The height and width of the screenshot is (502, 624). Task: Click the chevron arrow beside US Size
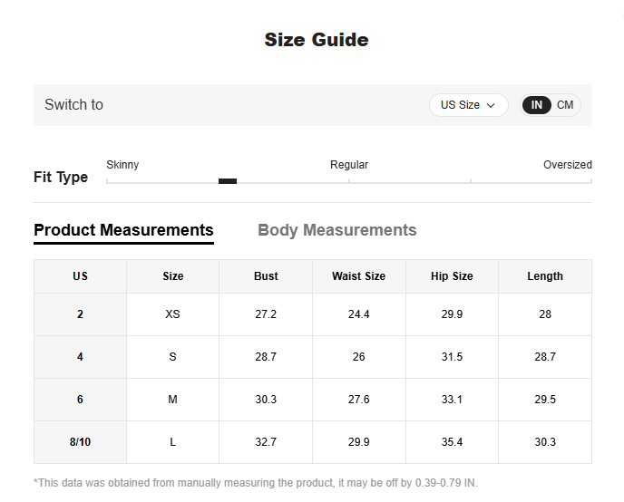point(491,105)
